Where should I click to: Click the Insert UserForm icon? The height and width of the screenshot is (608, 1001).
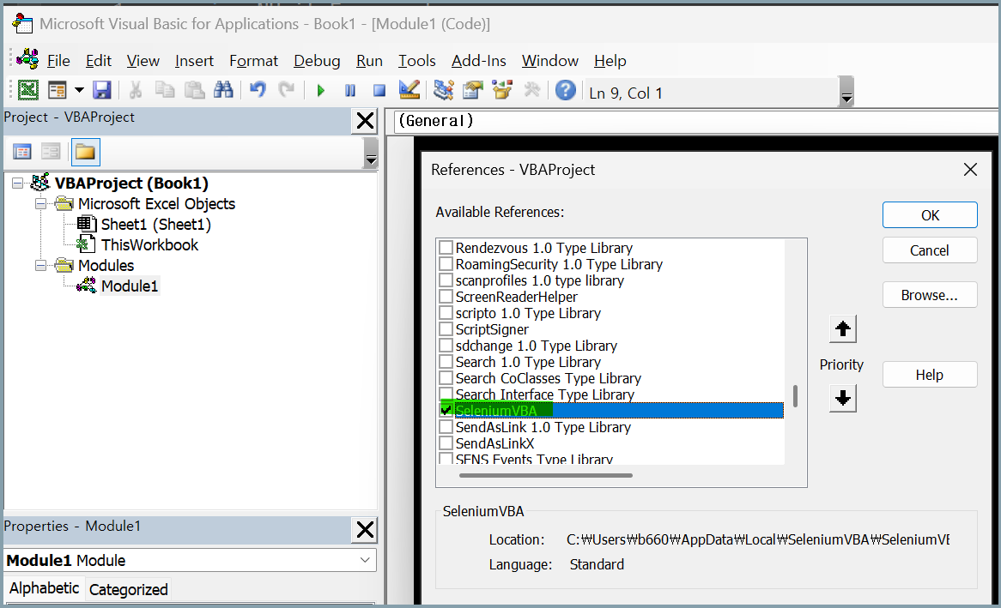coord(58,90)
